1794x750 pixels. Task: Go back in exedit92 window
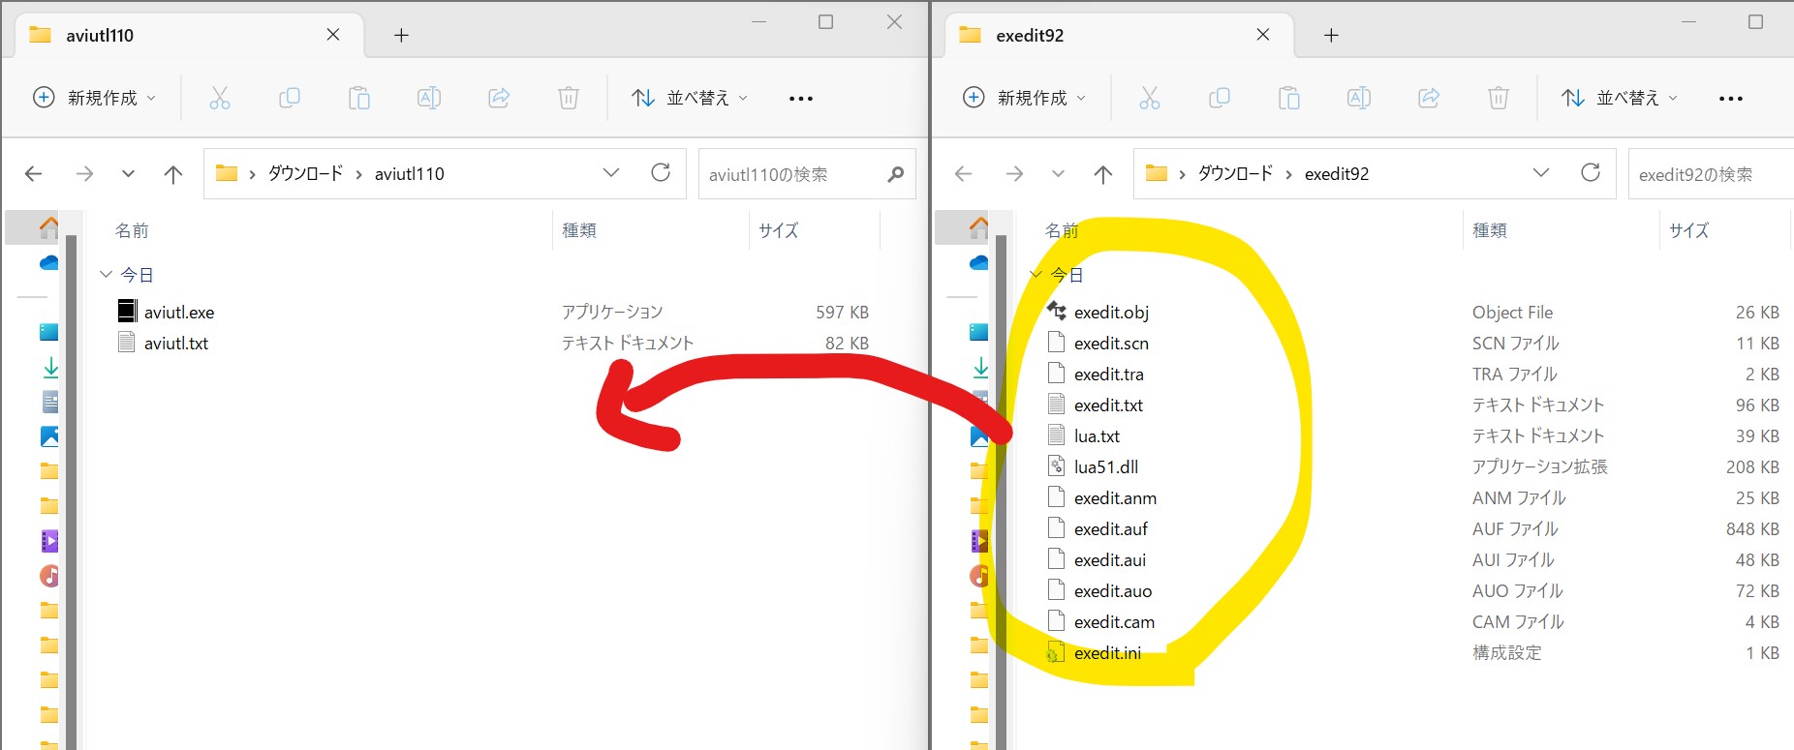964,174
